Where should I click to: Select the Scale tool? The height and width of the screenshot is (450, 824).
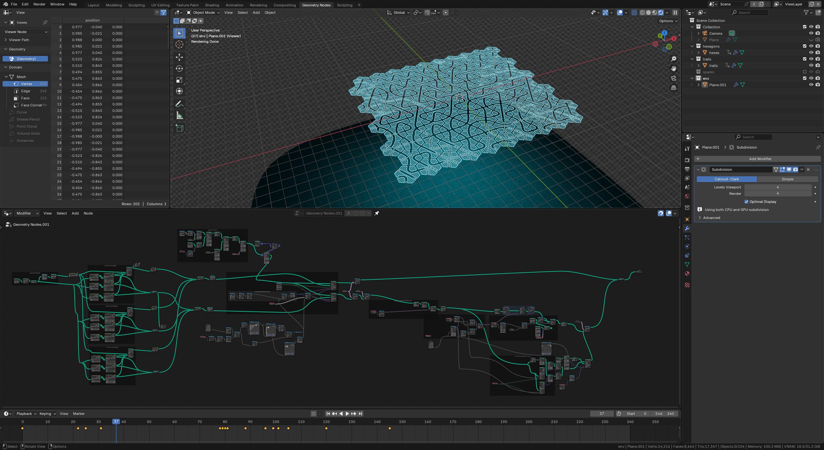point(179,80)
